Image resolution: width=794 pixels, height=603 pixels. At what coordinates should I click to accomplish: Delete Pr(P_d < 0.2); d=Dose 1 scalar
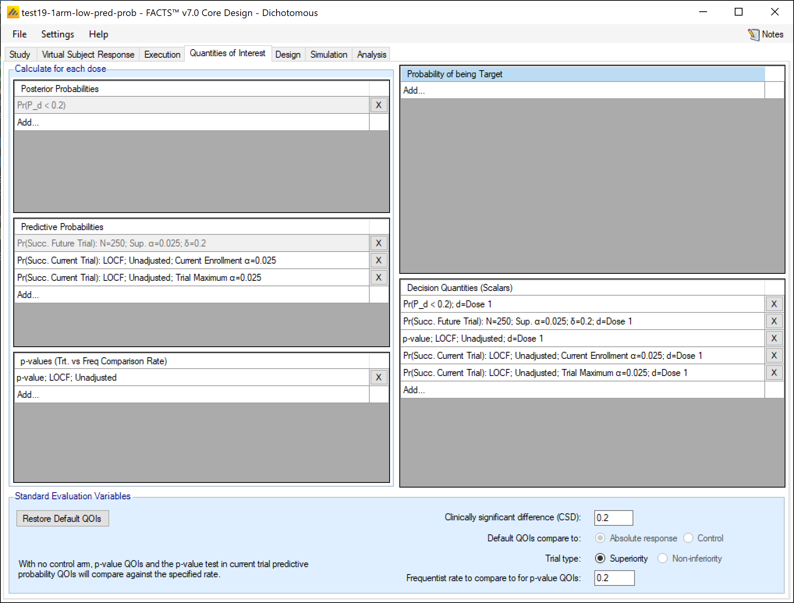[x=774, y=304]
